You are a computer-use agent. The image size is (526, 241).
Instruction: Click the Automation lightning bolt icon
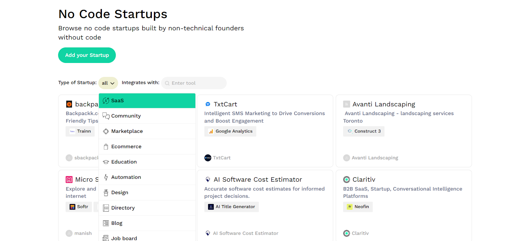106,177
